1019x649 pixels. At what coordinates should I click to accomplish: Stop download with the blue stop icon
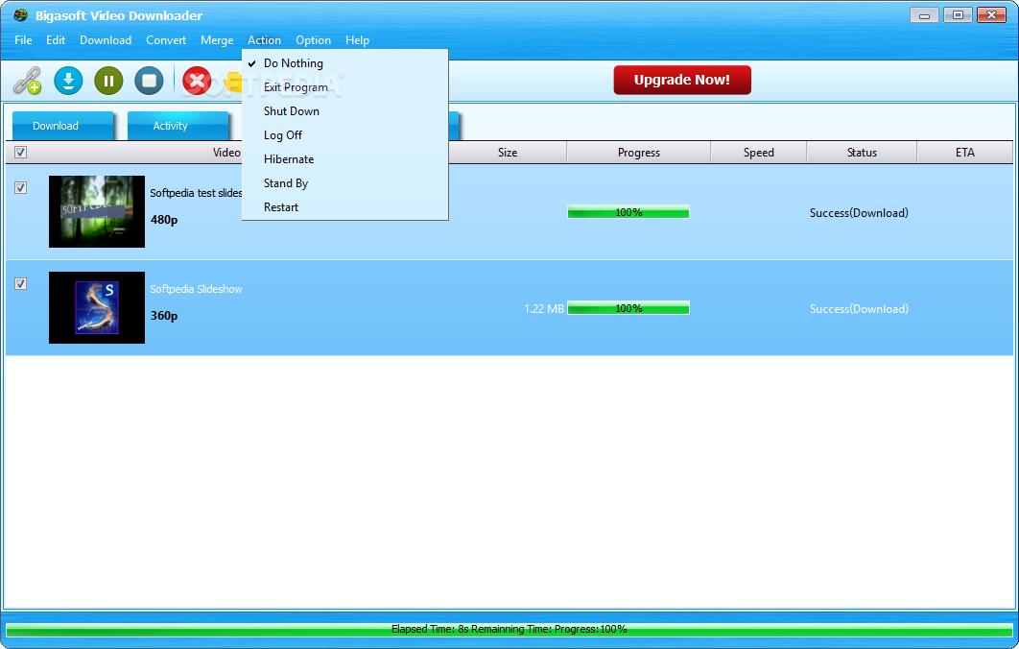click(149, 81)
